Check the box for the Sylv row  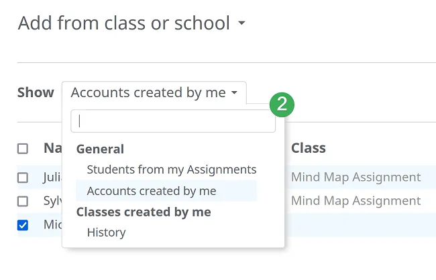coord(23,201)
